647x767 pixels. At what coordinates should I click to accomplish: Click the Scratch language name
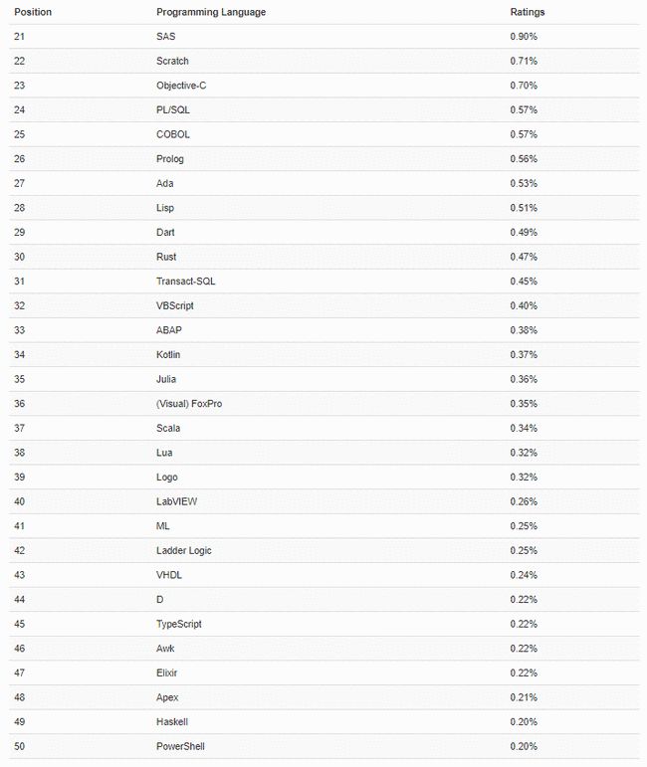coord(172,61)
